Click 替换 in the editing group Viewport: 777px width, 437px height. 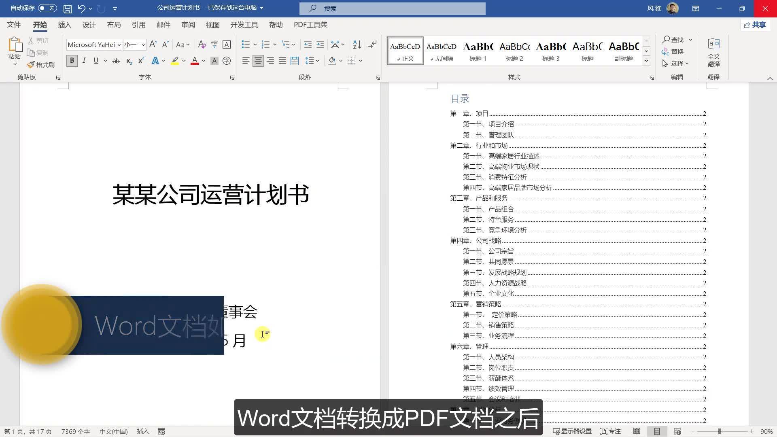[x=673, y=51]
